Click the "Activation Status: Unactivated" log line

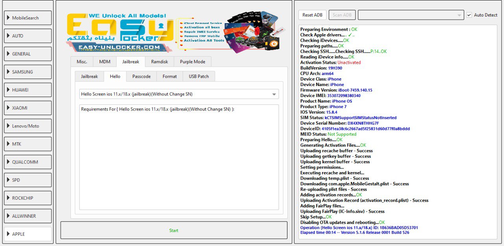[x=330, y=62]
